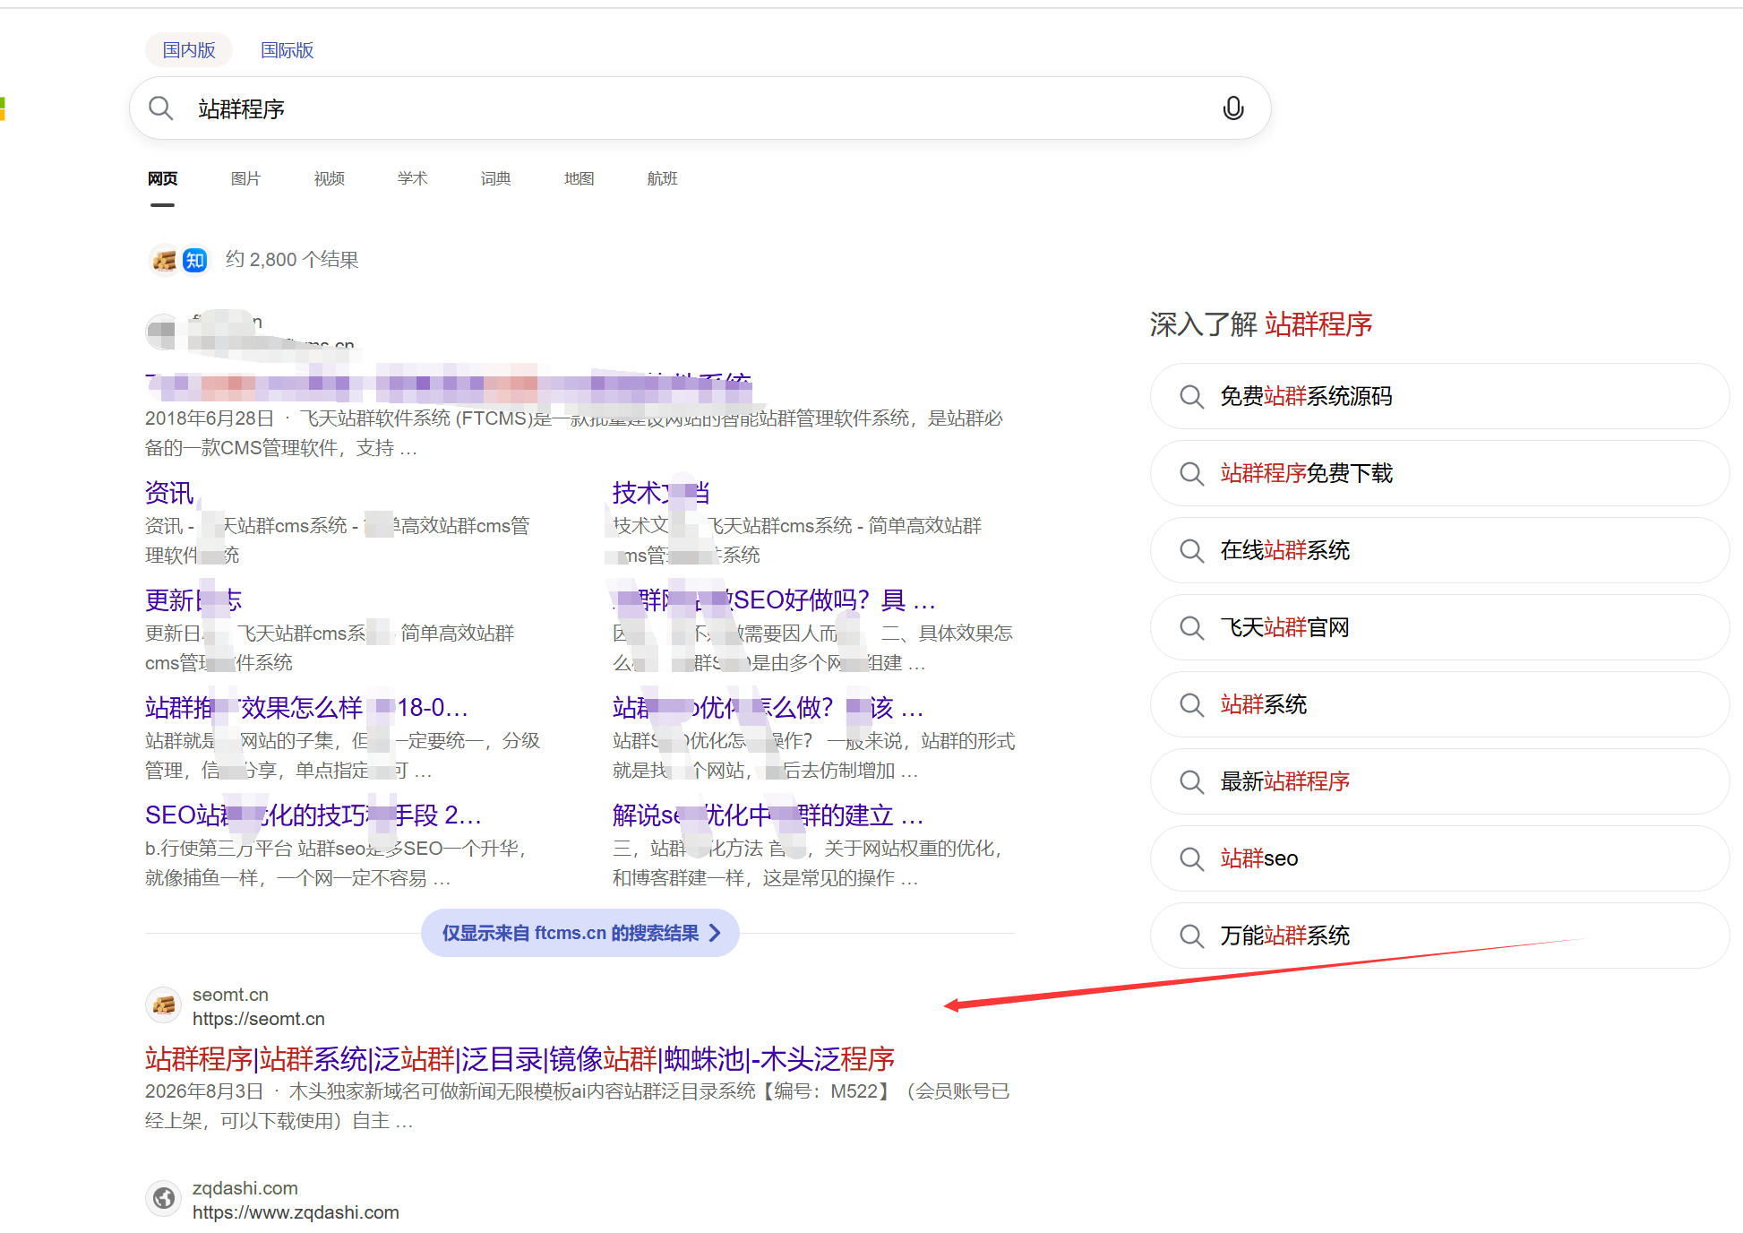The height and width of the screenshot is (1233, 1743).
Task: Activate the microphone voice search icon
Action: click(1233, 108)
